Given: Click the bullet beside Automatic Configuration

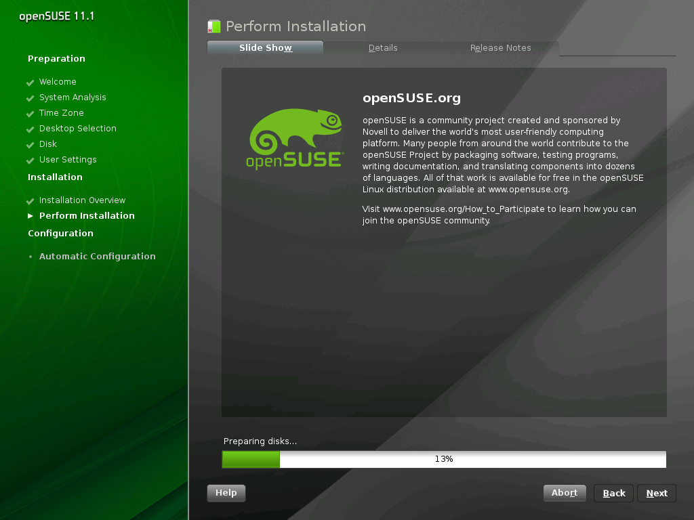Looking at the screenshot, I should (30, 257).
